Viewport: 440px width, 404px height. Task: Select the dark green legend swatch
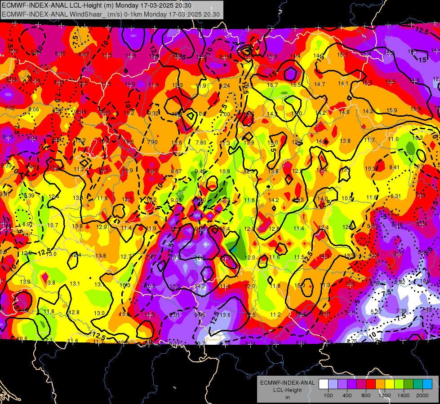408,384
